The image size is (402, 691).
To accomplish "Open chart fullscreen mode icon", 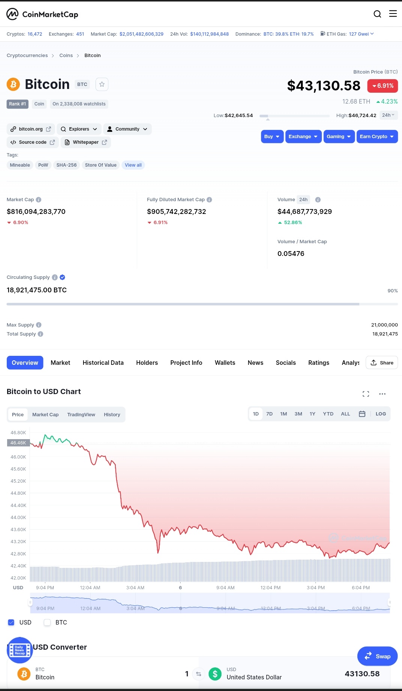I will [366, 394].
